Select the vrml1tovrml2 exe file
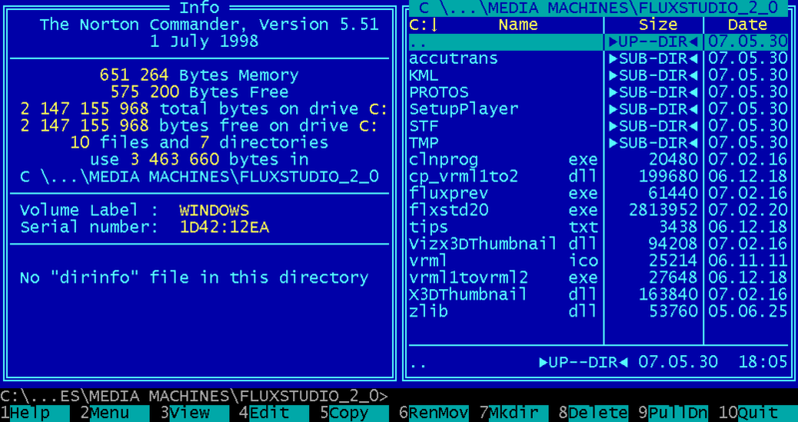 pyautogui.click(x=598, y=277)
